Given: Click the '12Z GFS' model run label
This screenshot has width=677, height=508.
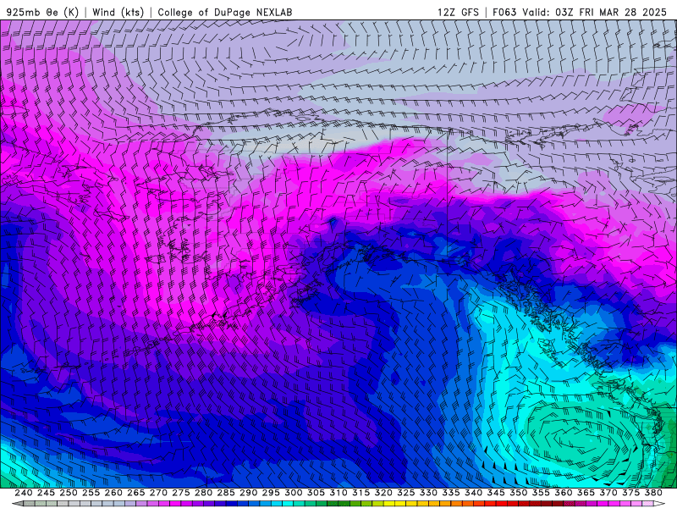Looking at the screenshot, I should coord(458,12).
